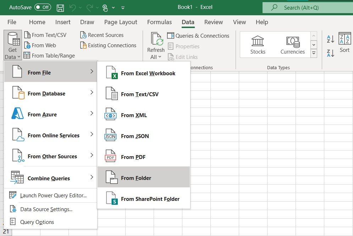Open the Queries & Connections pane
Image resolution: width=353 pixels, height=236 pixels.
pyautogui.click(x=198, y=35)
